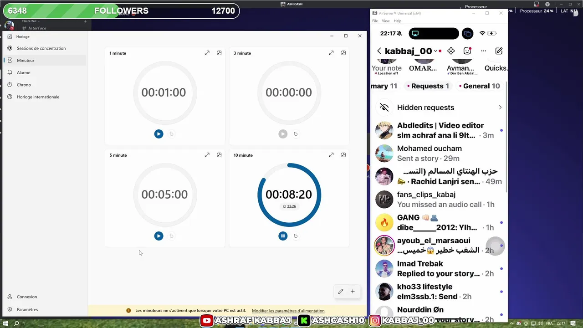Image resolution: width=583 pixels, height=328 pixels.
Task: Tap the Hidden requests crossed-eye icon
Action: [384, 108]
